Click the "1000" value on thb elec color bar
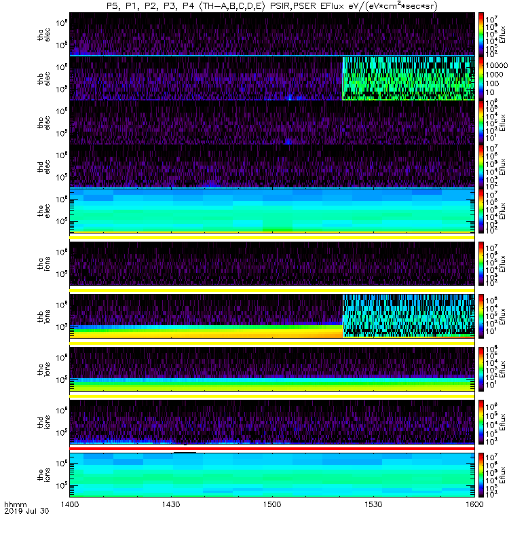Viewport: 509px width, 543px height. [494, 75]
